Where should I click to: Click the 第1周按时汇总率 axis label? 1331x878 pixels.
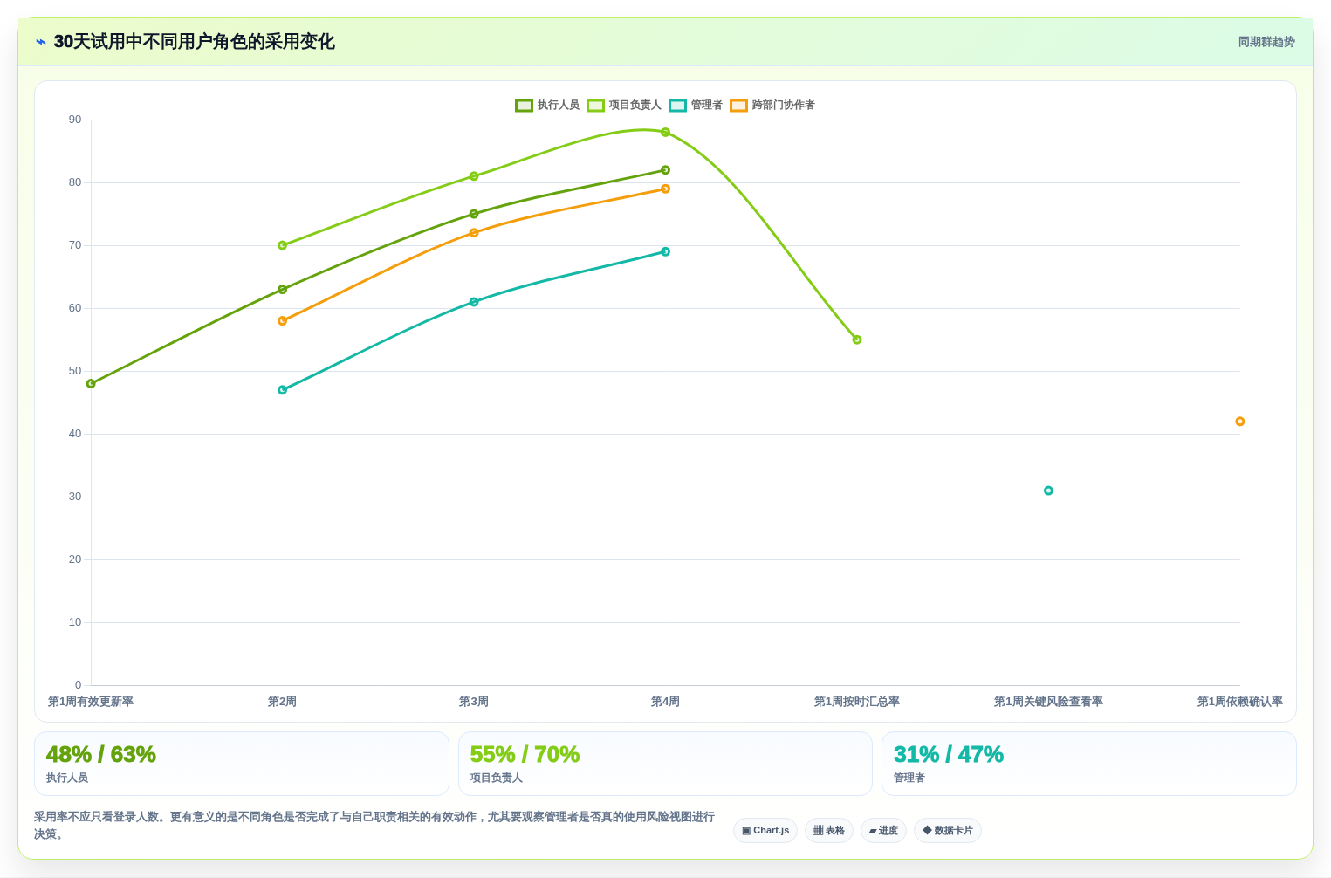pyautogui.click(x=857, y=702)
